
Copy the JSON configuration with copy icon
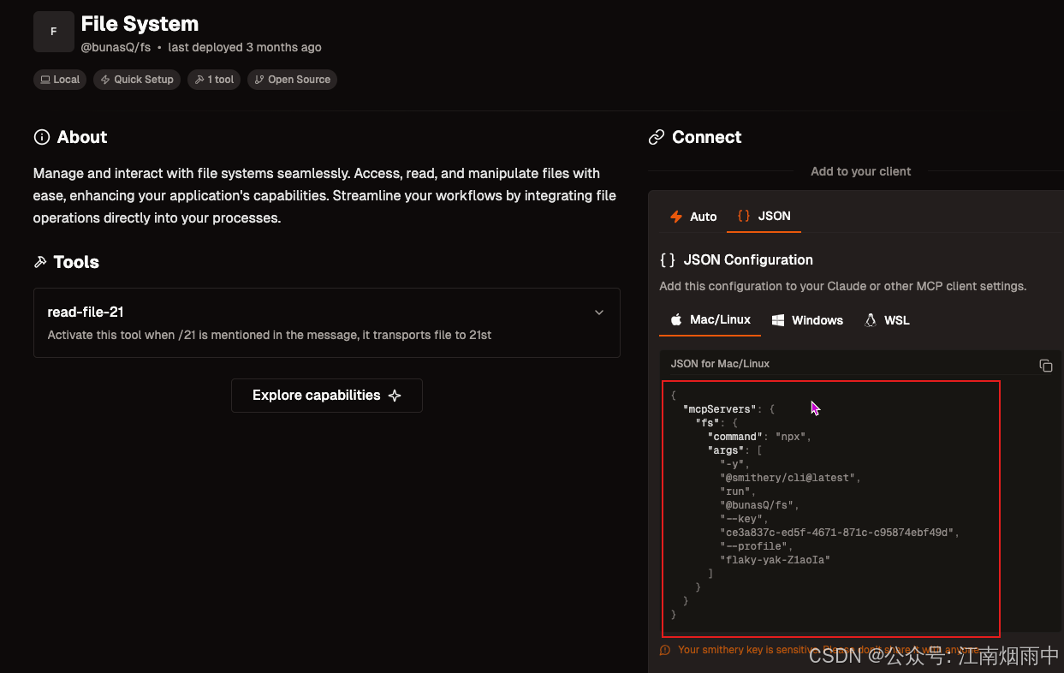point(1045,366)
